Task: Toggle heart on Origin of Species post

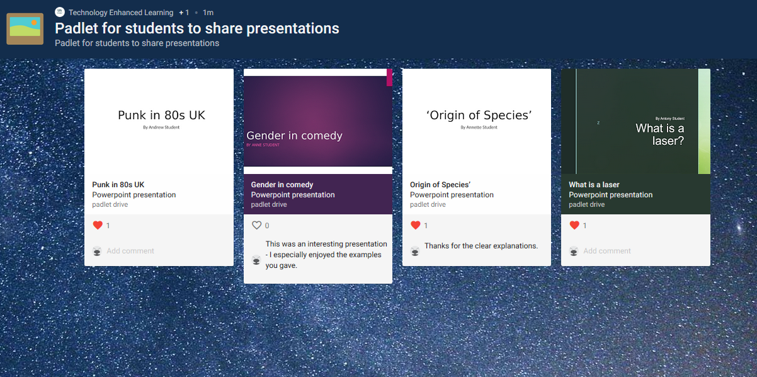Action: click(x=415, y=226)
